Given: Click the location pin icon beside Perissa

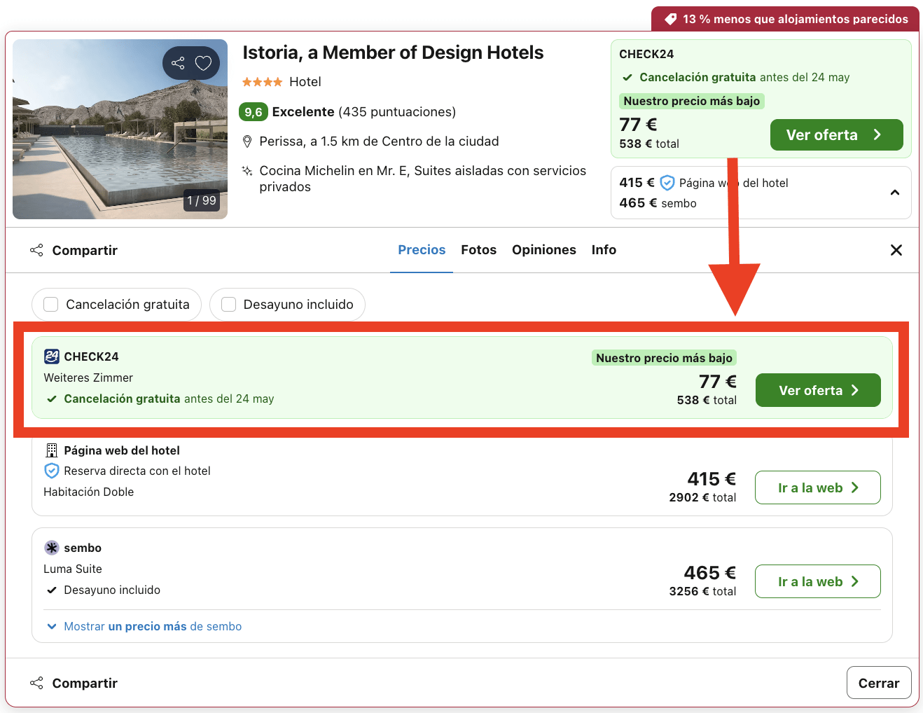Looking at the screenshot, I should [247, 141].
